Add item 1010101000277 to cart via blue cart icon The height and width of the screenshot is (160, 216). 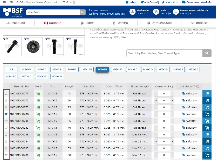pos(207,94)
